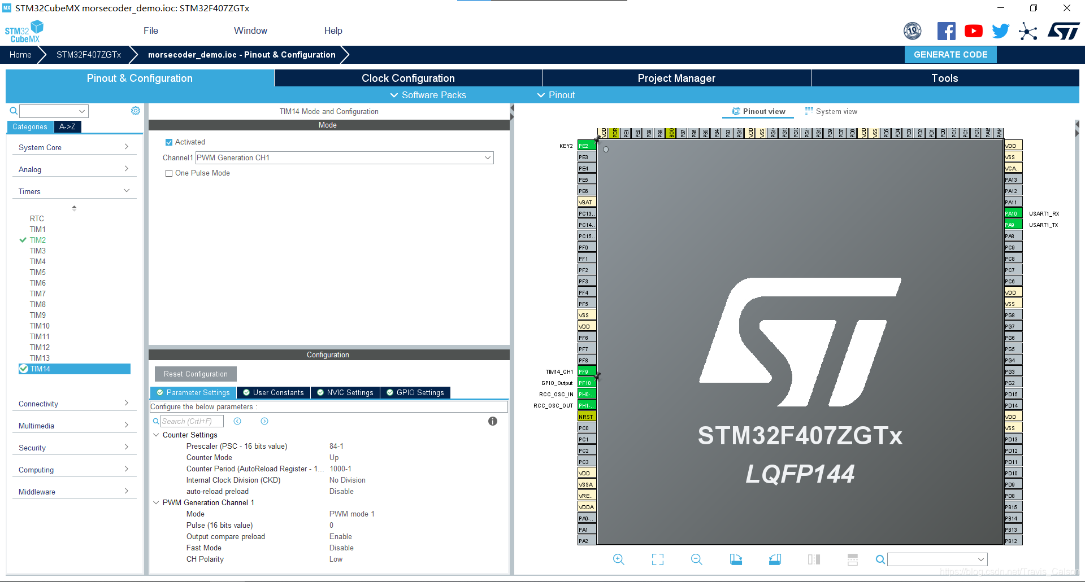
Task: Click GENERATE CODE button
Action: [x=951, y=55]
